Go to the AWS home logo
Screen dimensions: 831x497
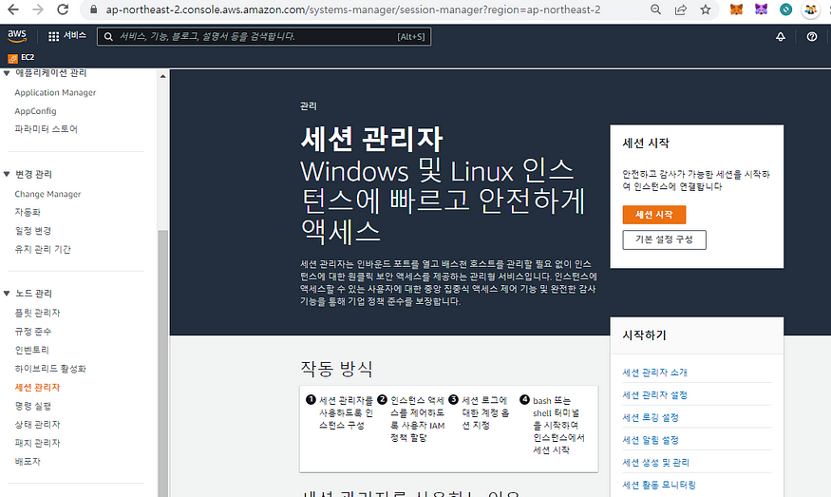pos(17,36)
